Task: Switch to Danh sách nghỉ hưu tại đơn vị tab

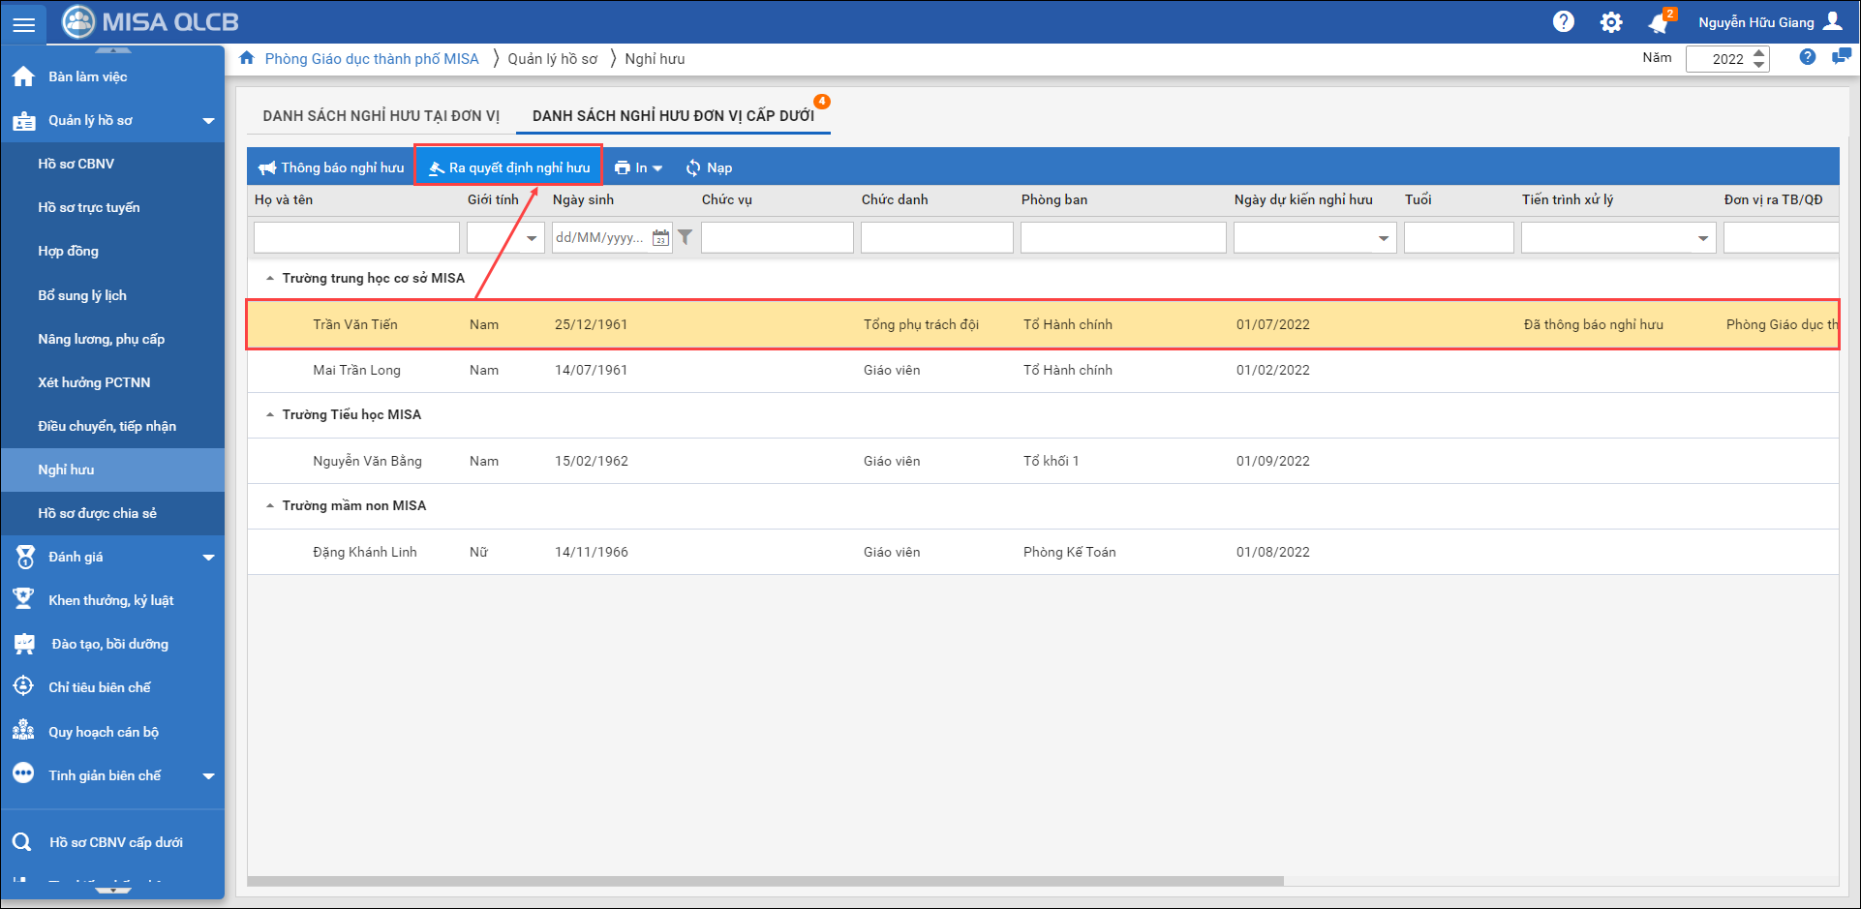Action: (381, 115)
